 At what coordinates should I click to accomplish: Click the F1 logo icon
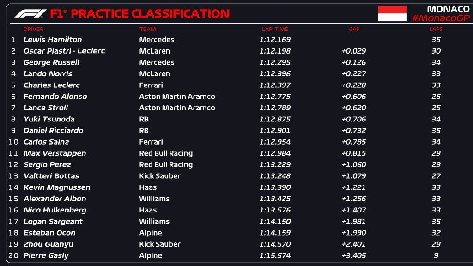30,14
